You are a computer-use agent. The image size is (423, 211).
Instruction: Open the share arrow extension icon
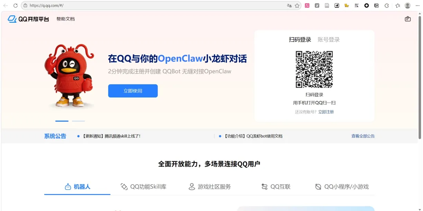377,5
